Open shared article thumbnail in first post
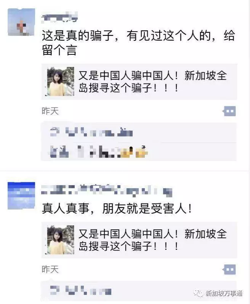250x304 pixels. pyautogui.click(x=61, y=82)
